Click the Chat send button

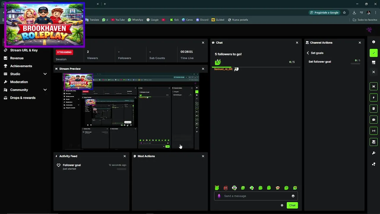(x=292, y=205)
